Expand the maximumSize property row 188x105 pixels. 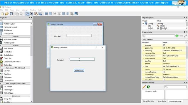(143, 56)
